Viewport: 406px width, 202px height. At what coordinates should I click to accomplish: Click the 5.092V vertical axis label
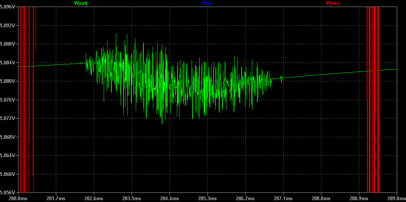click(8, 25)
